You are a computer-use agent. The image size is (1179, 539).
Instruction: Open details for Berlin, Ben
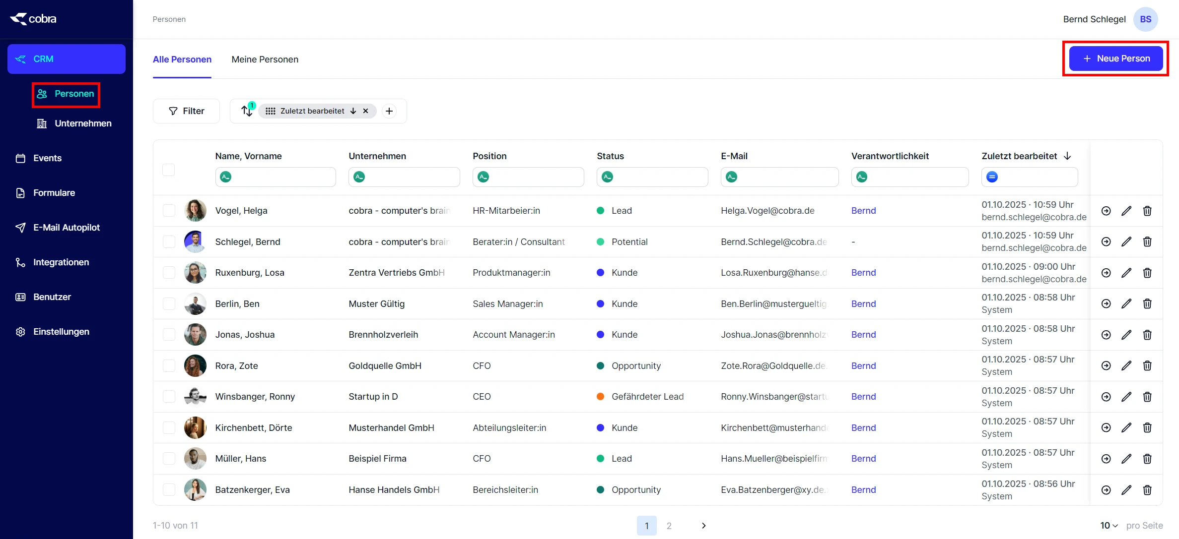[x=1106, y=303]
